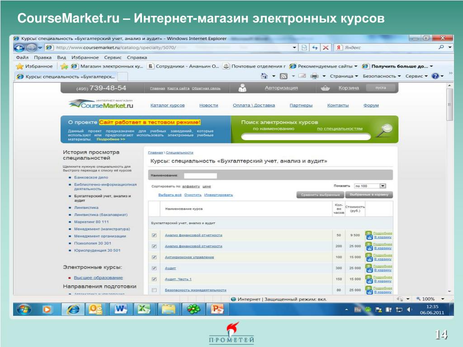
Task: Click the volume speaker tray icon
Action: pos(409,309)
